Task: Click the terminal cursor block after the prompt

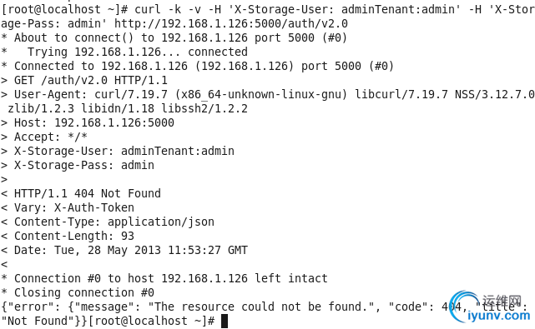Action: pos(225,322)
